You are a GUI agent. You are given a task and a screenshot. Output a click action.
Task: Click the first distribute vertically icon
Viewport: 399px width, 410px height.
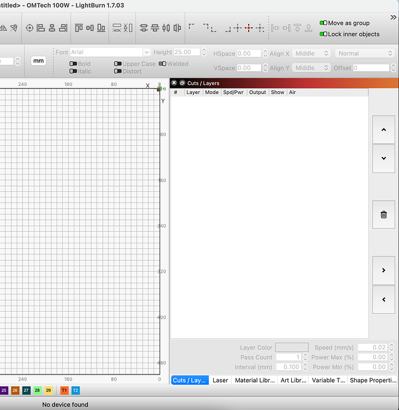[x=144, y=28]
